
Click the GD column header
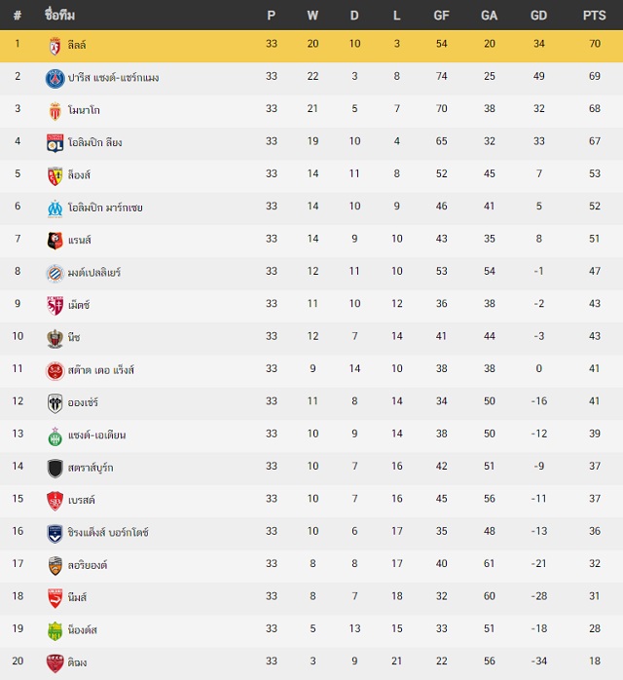[538, 16]
